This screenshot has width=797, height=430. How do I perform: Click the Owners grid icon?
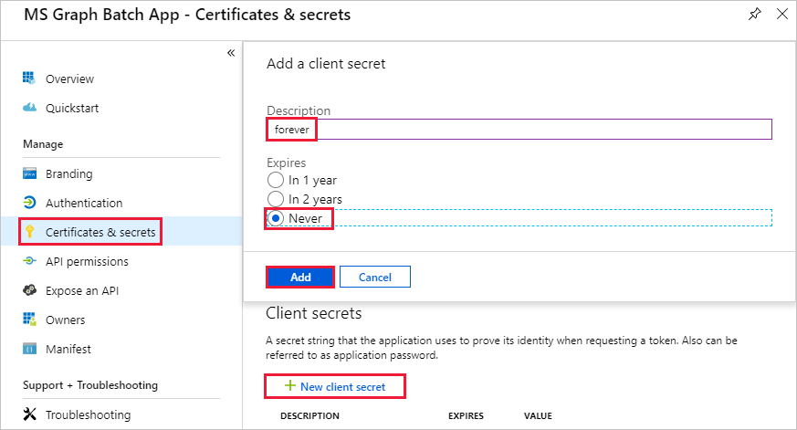click(x=29, y=320)
